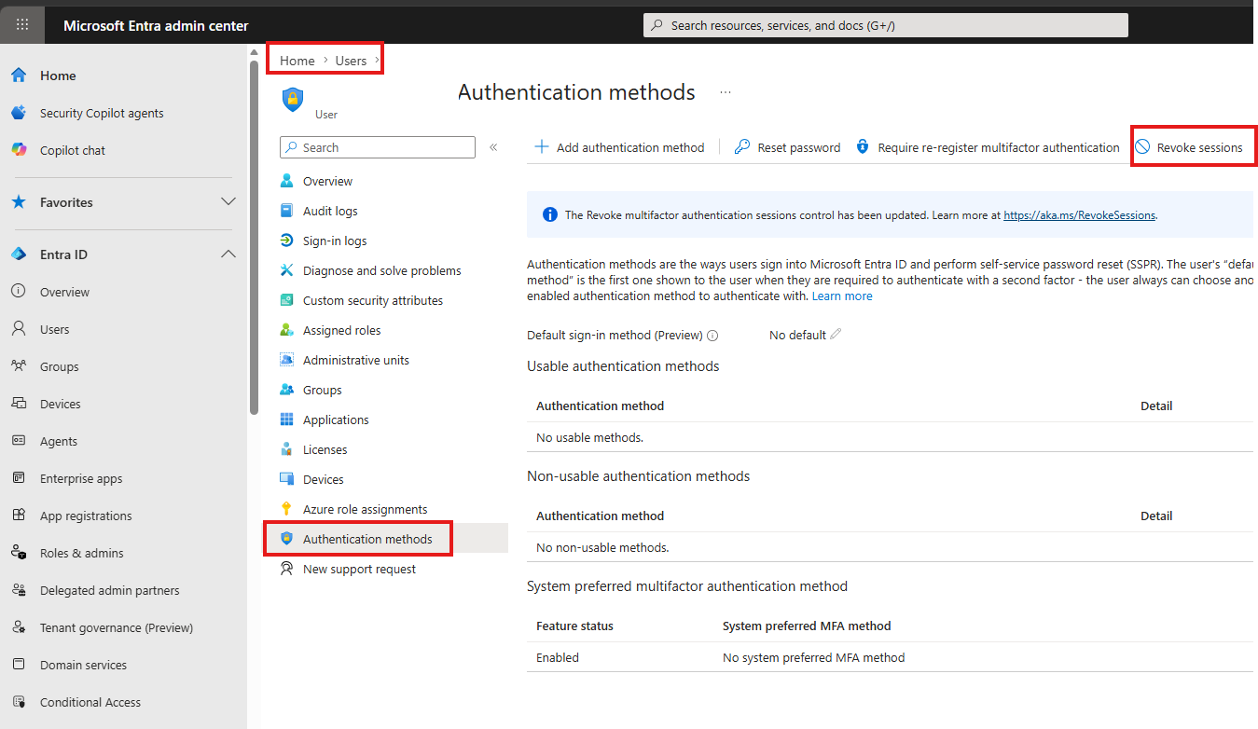Screen dimensions: 1258x729
Task: Click the Copilot chat icon
Action: pyautogui.click(x=19, y=150)
